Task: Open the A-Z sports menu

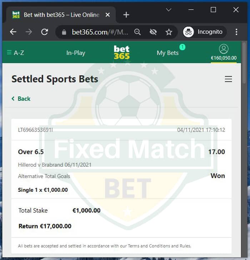Action: 15,53
